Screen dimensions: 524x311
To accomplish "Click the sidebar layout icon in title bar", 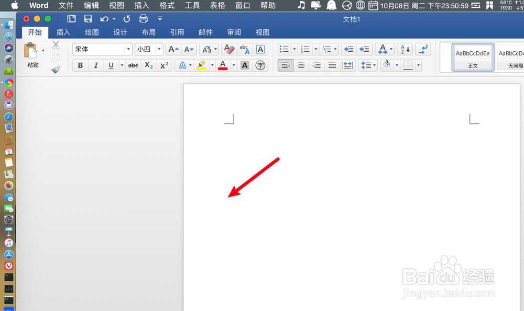I will coord(71,19).
